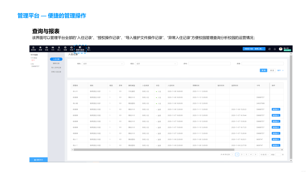Open the 楼层 floor filter dropdown

click(156, 64)
